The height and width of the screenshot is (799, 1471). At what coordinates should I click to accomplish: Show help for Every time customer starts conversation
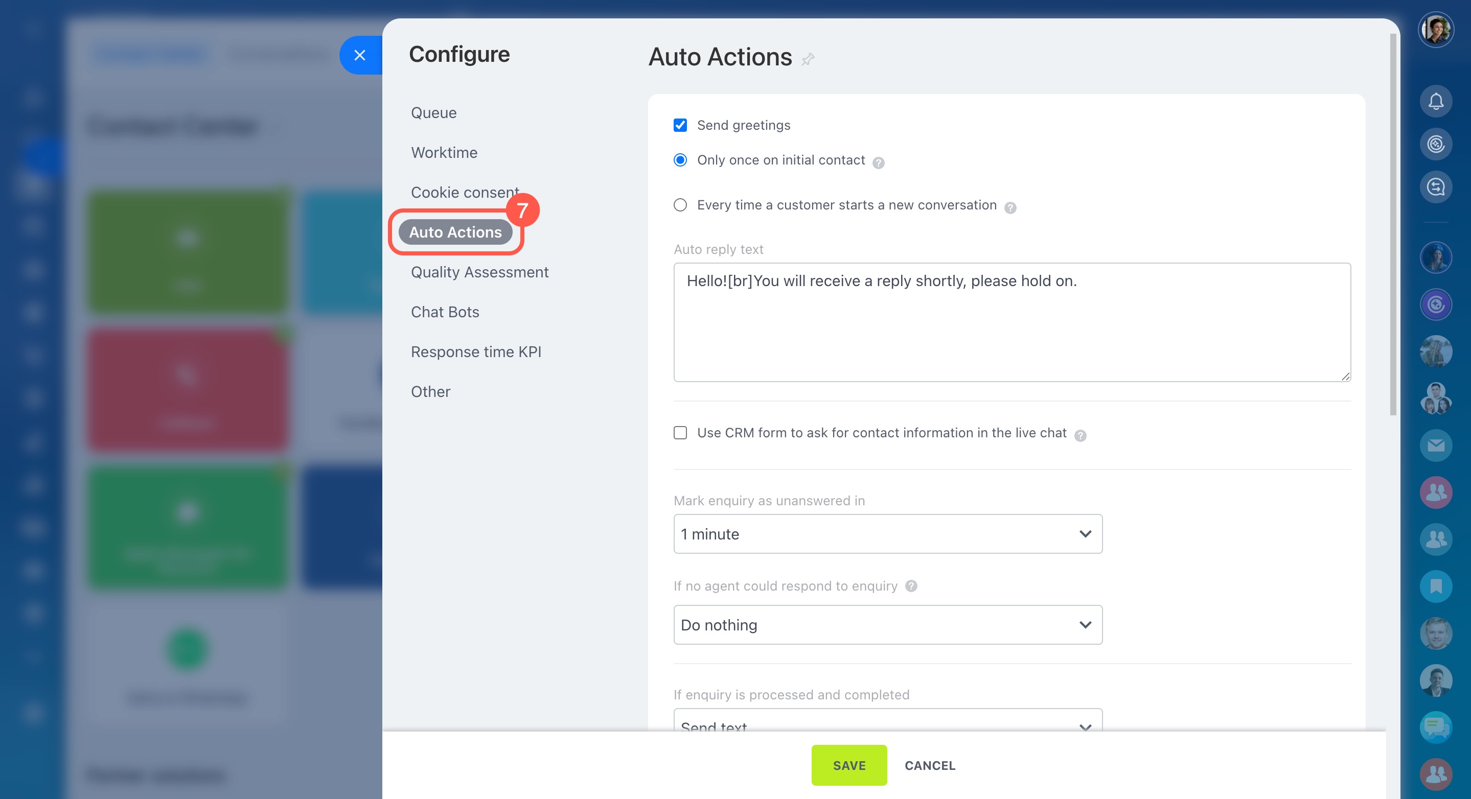pyautogui.click(x=1010, y=208)
